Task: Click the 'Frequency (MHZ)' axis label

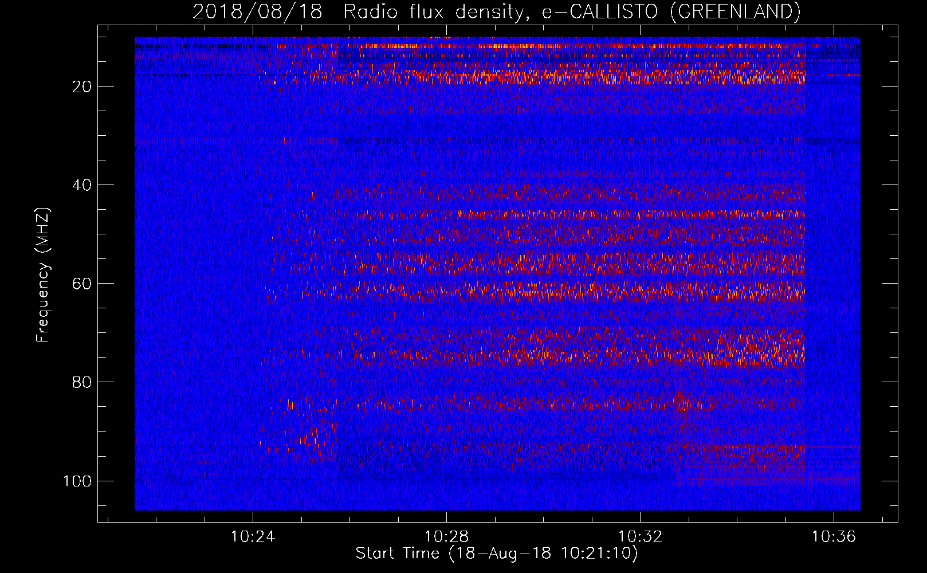Action: (43, 274)
